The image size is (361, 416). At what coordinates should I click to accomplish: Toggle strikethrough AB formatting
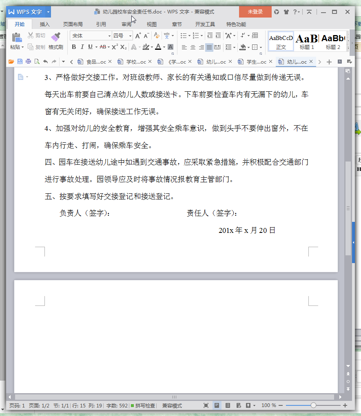pos(103,47)
